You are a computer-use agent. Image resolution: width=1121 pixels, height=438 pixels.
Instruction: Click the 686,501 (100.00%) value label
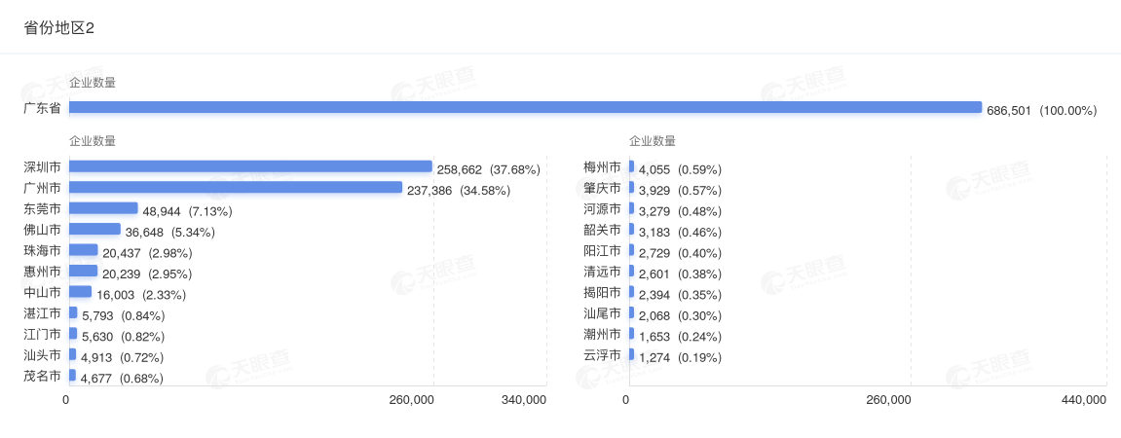[1041, 111]
